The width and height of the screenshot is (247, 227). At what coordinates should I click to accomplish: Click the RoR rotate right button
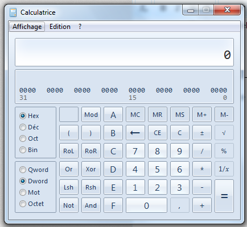point(91,151)
